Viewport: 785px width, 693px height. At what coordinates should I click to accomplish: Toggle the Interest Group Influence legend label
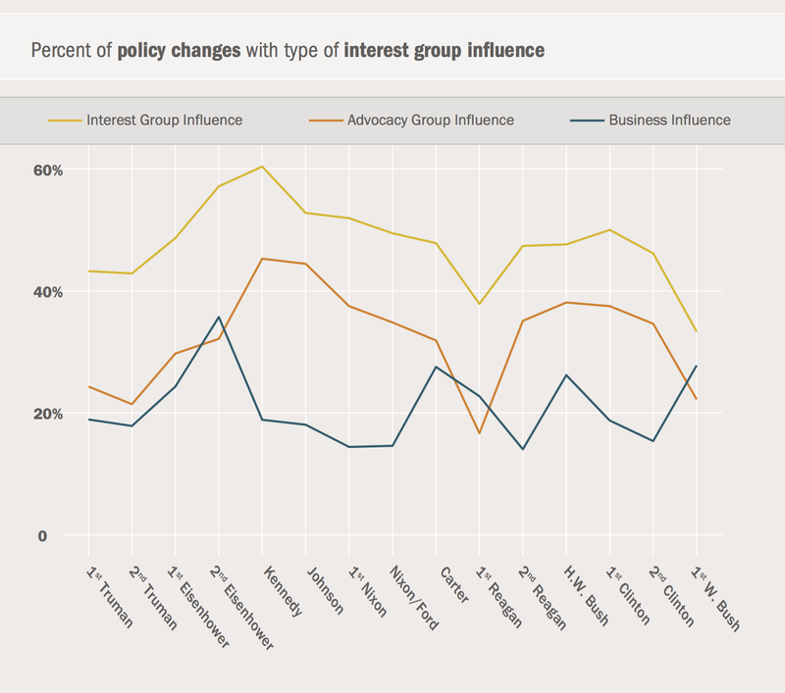pyautogui.click(x=164, y=121)
